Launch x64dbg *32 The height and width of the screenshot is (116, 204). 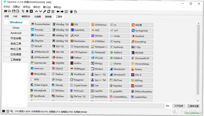tap(60, 35)
